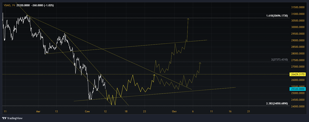Click the 12 date label on time axis
The image size is (309, 122).
105,112
